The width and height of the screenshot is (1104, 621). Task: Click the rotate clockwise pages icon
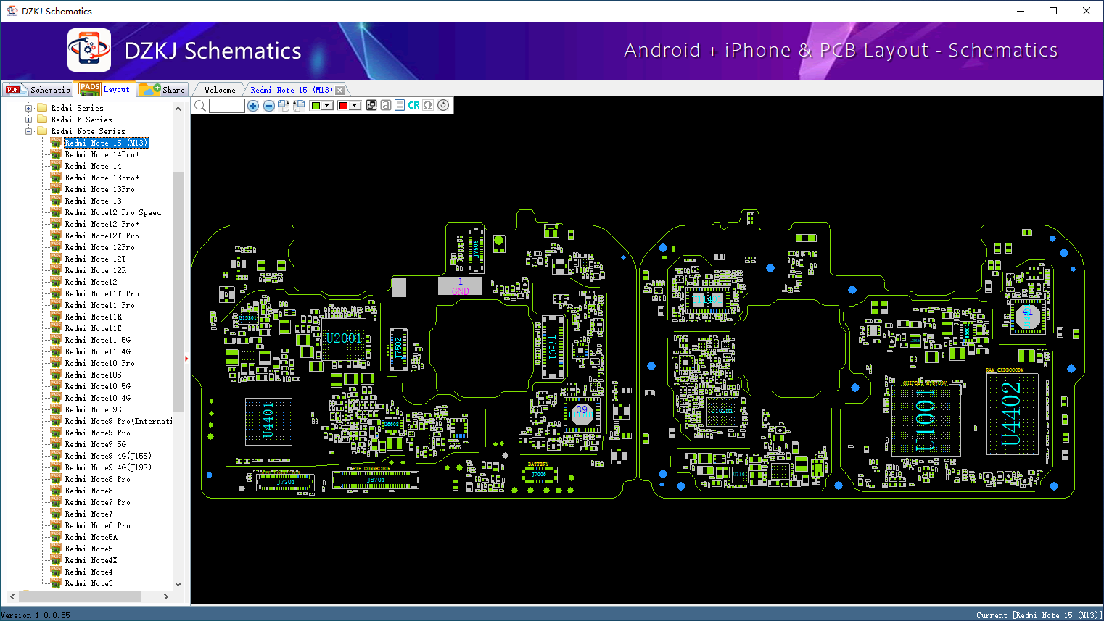click(x=284, y=106)
